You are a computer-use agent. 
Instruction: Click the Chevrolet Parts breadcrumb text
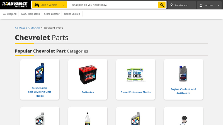[x=53, y=28]
